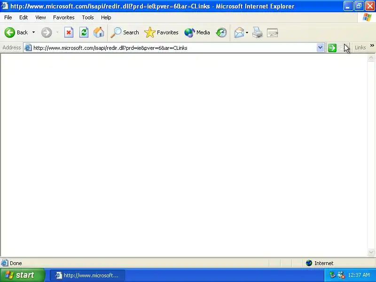The image size is (376, 282).
Task: Open Favorites pane with the star button
Action: click(x=161, y=32)
